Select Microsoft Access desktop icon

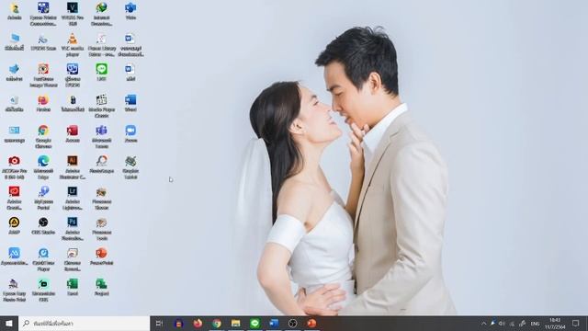[x=73, y=133]
